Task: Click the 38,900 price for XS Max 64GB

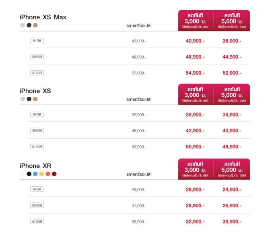Action: coord(232,41)
